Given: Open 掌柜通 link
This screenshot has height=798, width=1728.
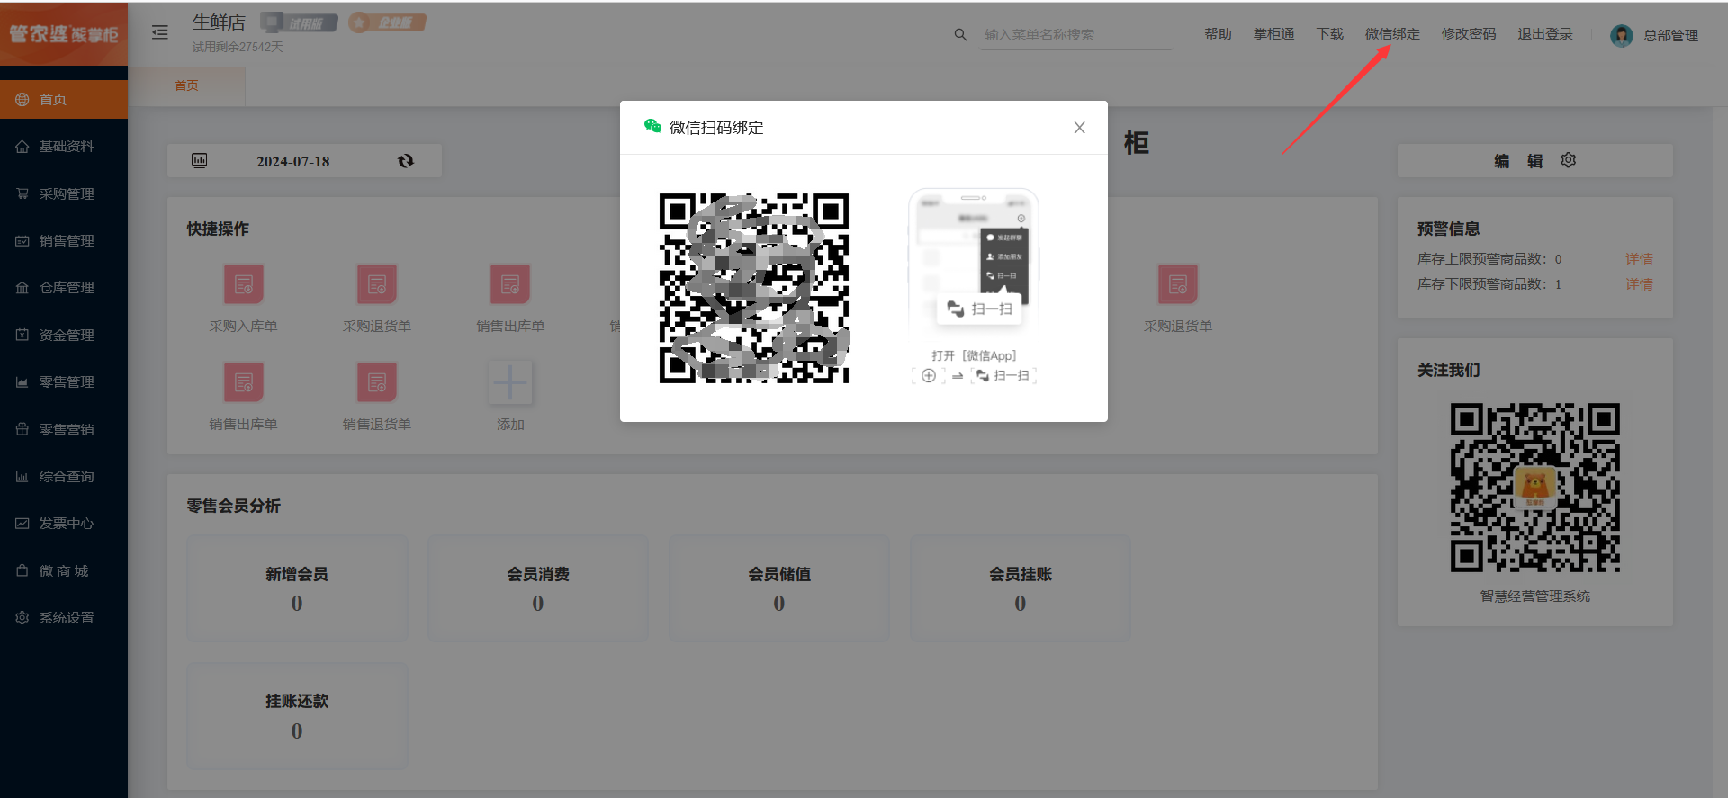Looking at the screenshot, I should [1273, 34].
